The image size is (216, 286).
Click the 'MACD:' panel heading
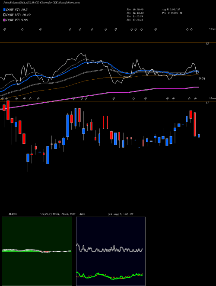tap(13, 214)
